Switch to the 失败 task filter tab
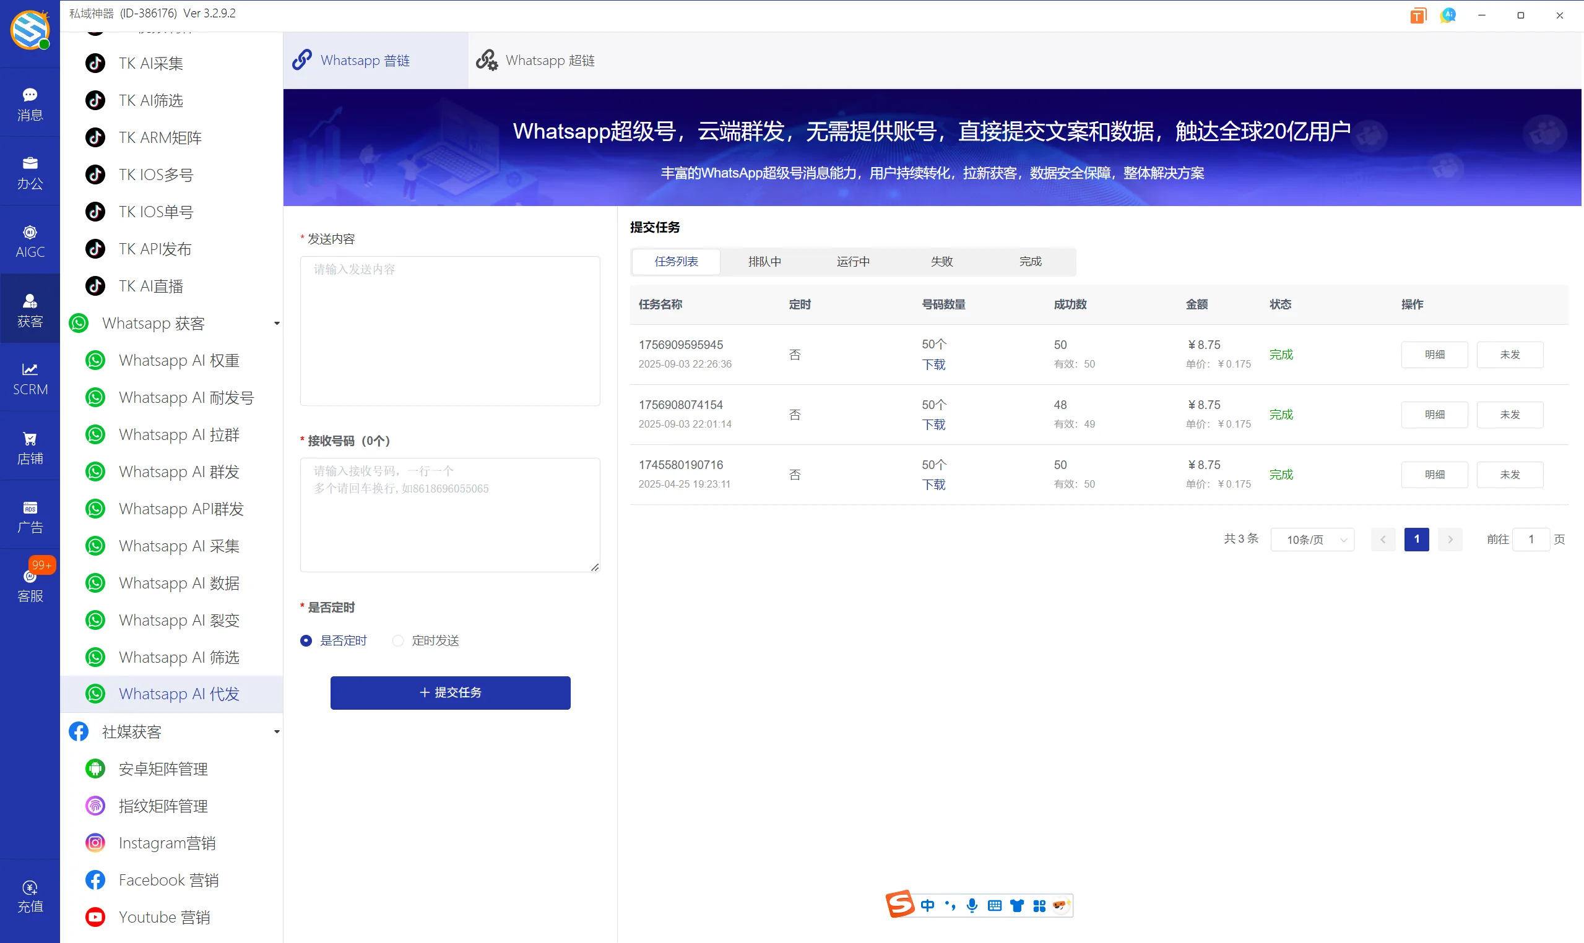Viewport: 1584px width, 943px height. (x=941, y=261)
